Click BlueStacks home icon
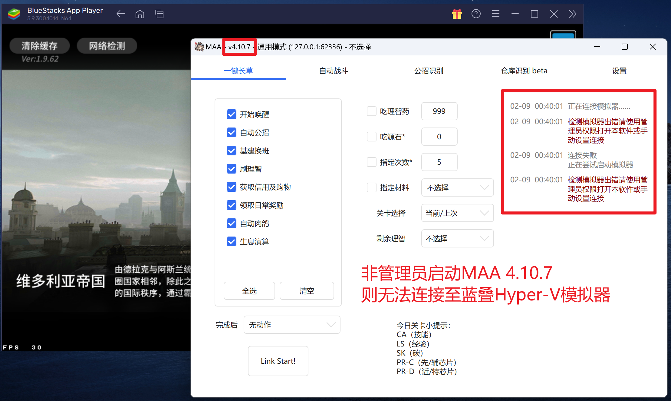671x401 pixels. 140,14
